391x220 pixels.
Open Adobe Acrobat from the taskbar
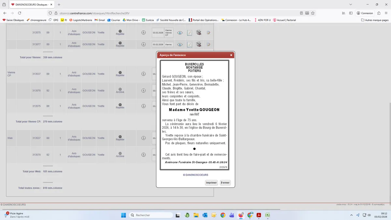[x=259, y=215]
